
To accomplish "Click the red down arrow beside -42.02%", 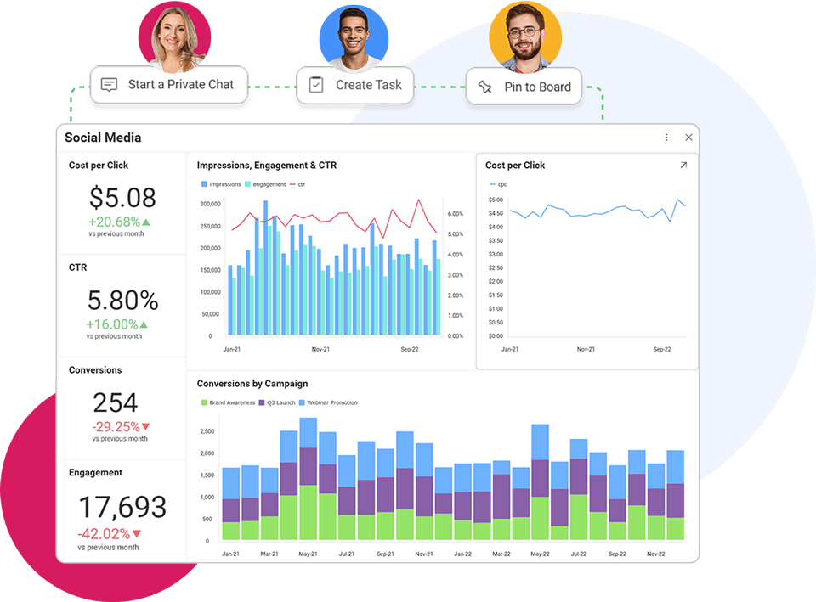I will point(137,534).
